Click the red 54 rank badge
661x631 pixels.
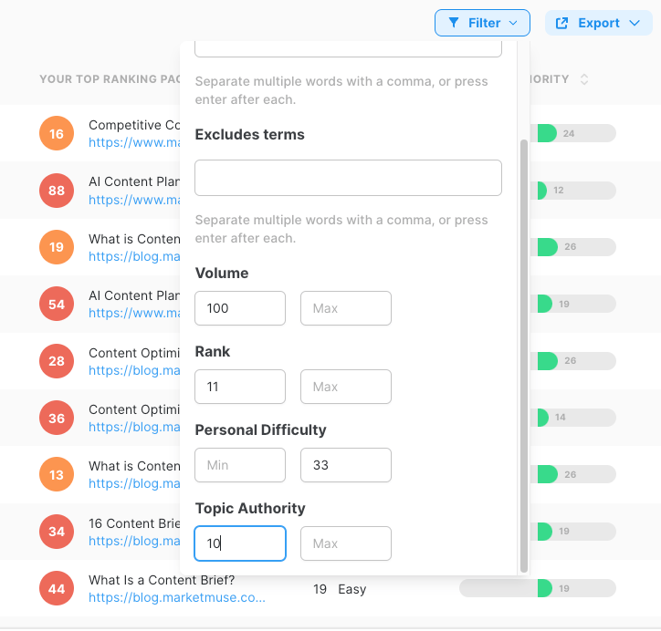pyautogui.click(x=57, y=304)
